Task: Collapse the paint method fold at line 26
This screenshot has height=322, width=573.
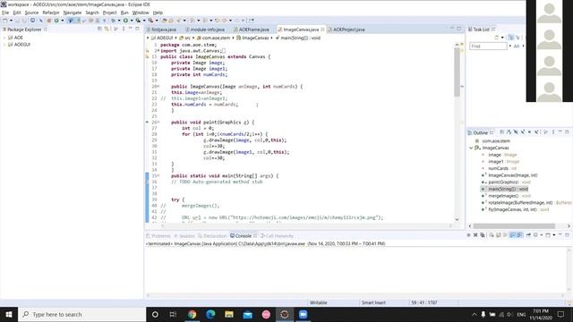Action: point(158,122)
